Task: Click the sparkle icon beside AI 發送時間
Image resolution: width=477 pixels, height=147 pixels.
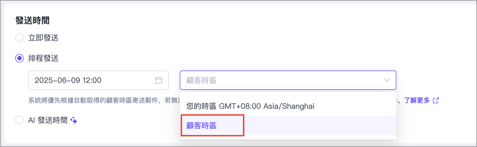Action: 74,120
